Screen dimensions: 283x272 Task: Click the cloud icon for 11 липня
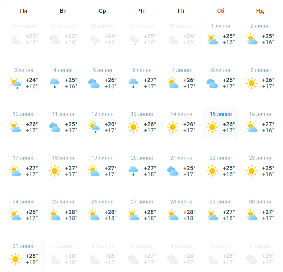55,127
